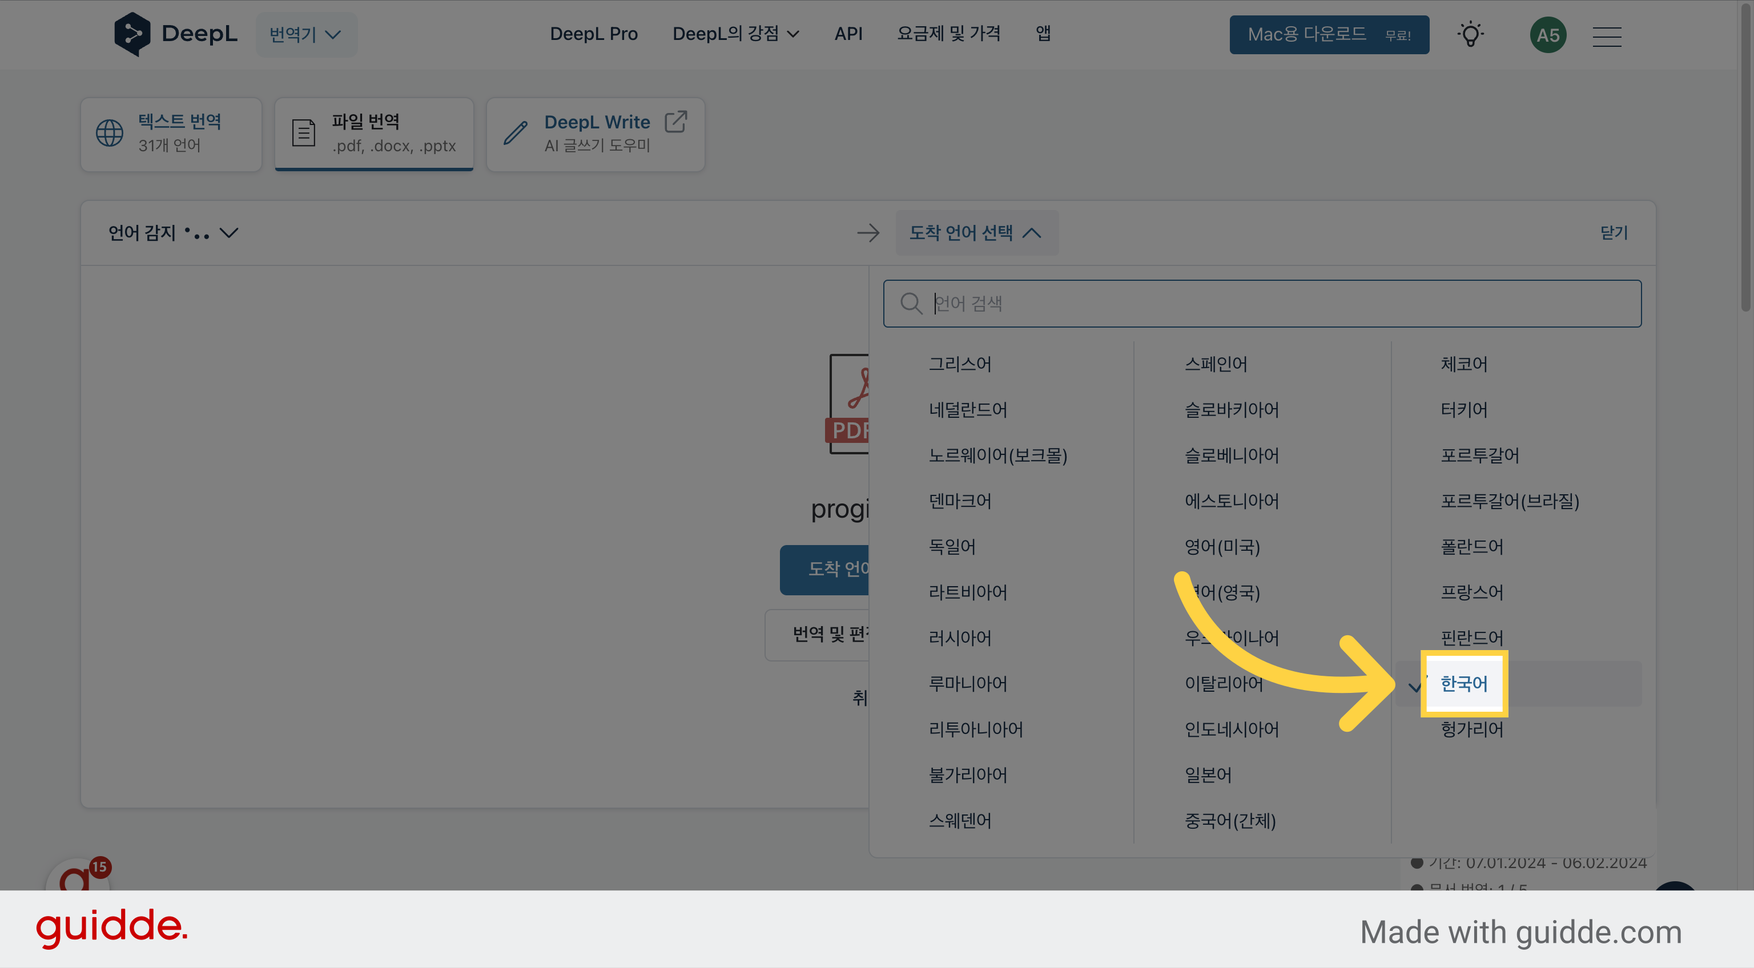Select 노르웨이어(보크몰) language
This screenshot has width=1754, height=968.
point(997,455)
